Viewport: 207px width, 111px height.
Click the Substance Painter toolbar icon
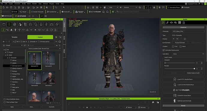click(79, 12)
